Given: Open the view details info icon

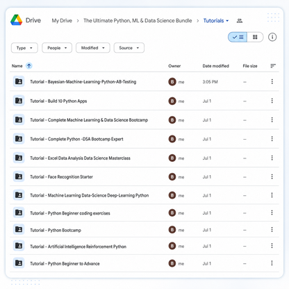Looking at the screenshot, I should (x=272, y=37).
